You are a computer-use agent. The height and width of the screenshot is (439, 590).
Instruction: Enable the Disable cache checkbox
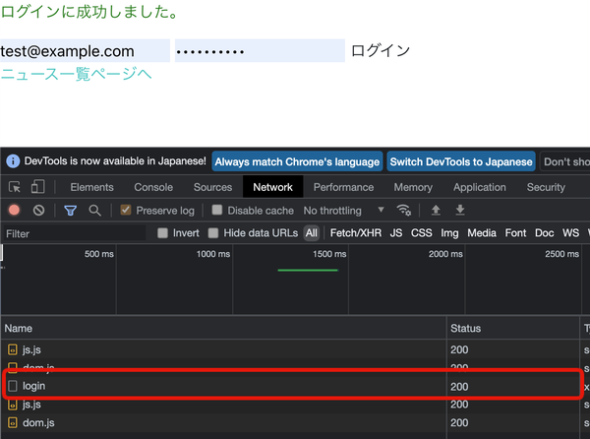[217, 210]
